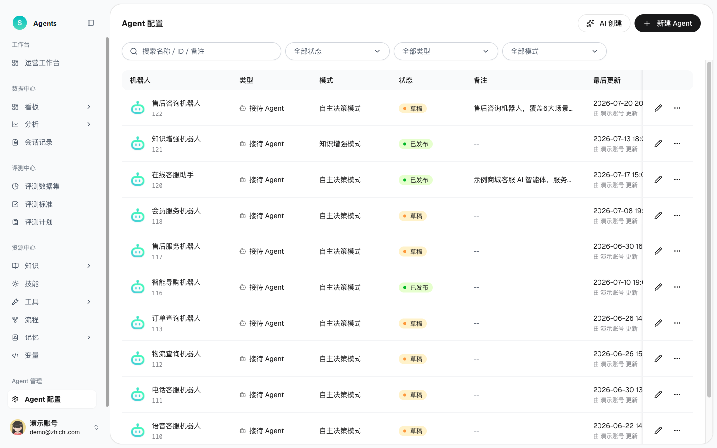Click the sidebar vertical scrollbar
Image resolution: width=717 pixels, height=448 pixels.
tap(107, 222)
